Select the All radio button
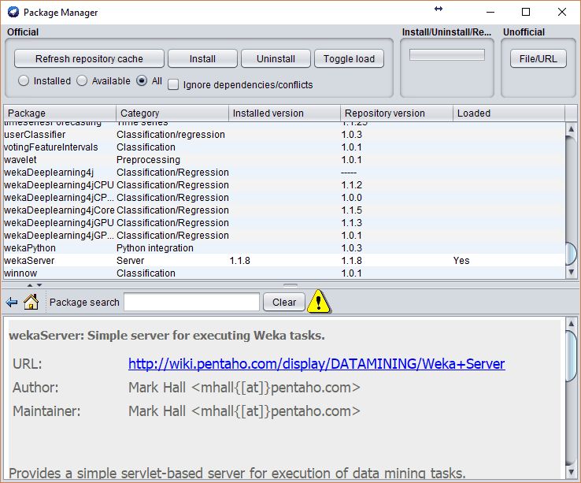This screenshot has width=581, height=483. coord(142,80)
